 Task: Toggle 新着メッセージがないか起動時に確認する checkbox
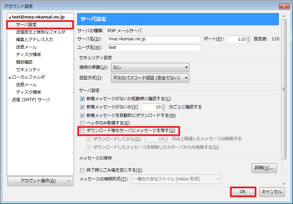point(82,99)
